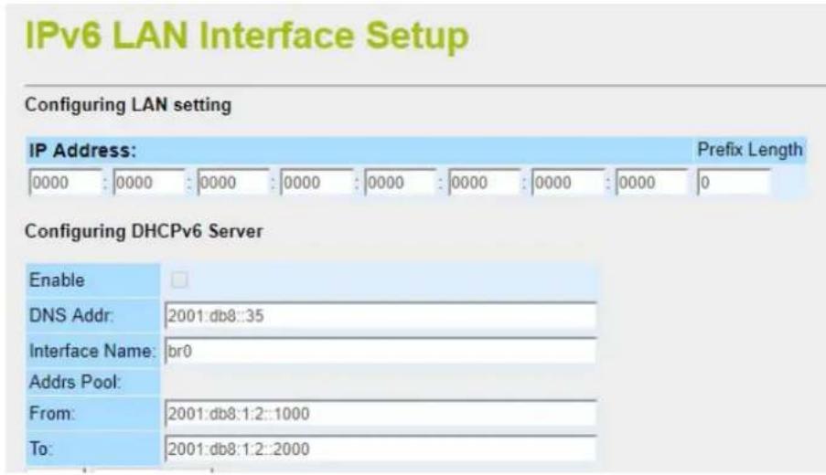826x475 pixels.
Task: Click the address pool To field
Action: [381, 449]
